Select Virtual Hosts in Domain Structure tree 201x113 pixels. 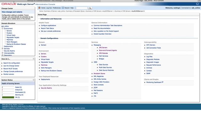pos(11,35)
